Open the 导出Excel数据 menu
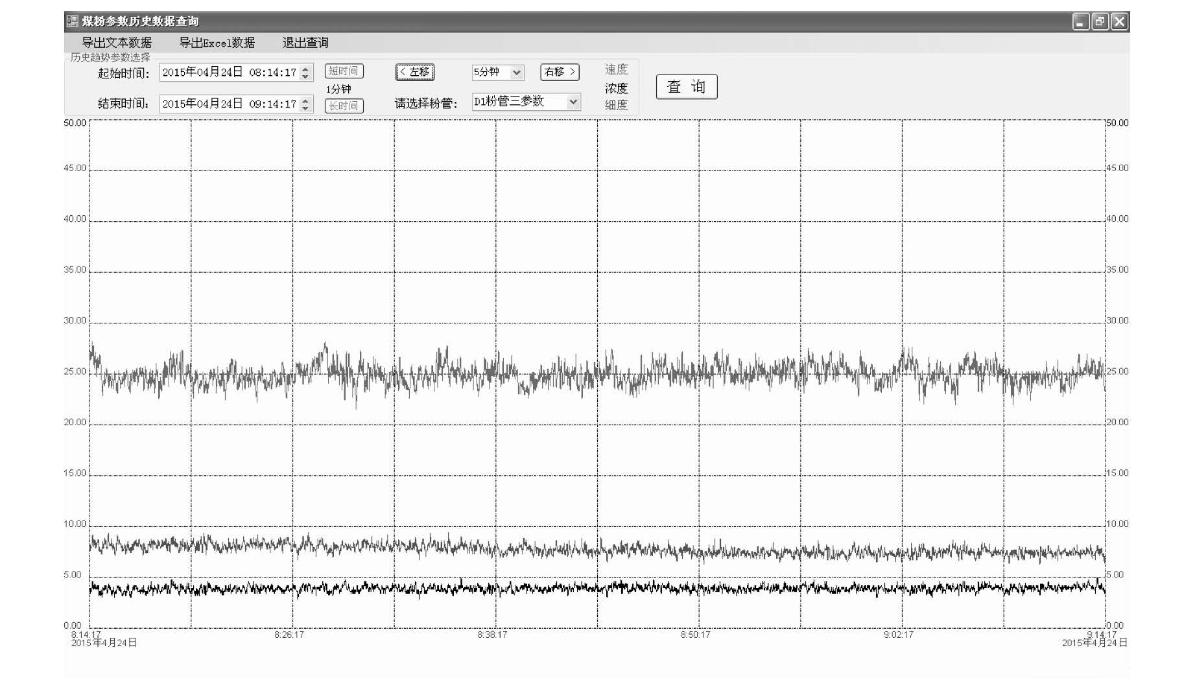 (x=217, y=43)
